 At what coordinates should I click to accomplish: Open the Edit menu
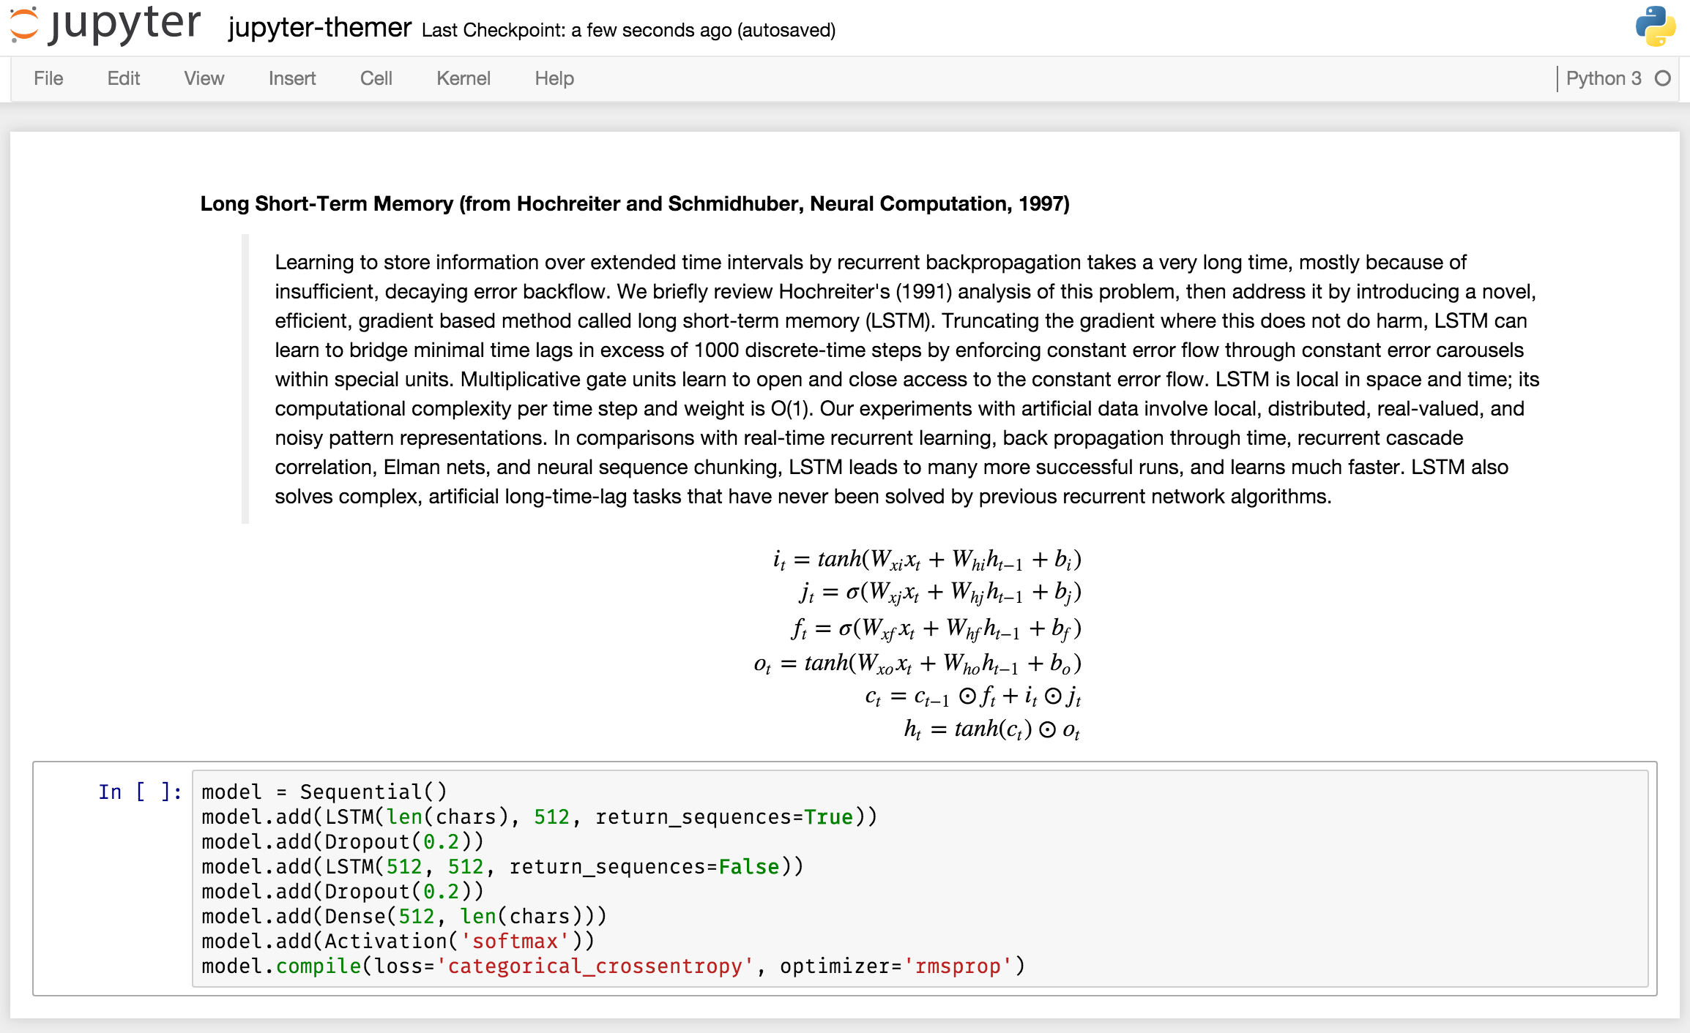(x=123, y=78)
